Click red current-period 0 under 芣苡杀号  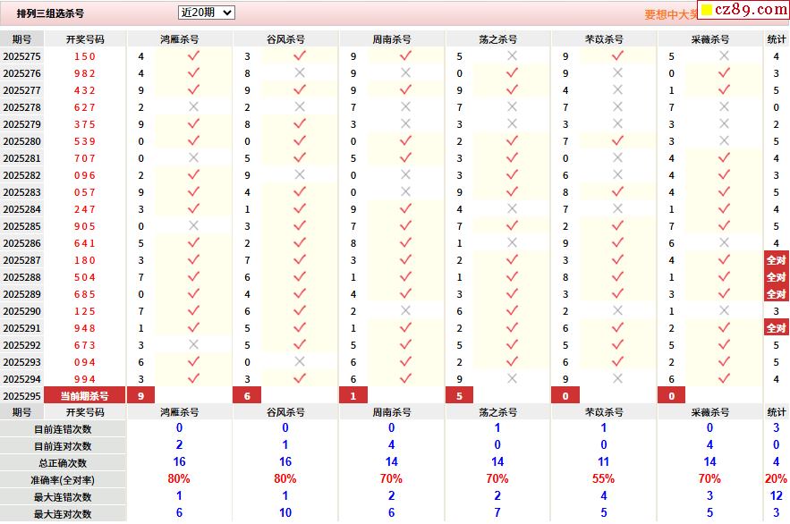(x=565, y=395)
